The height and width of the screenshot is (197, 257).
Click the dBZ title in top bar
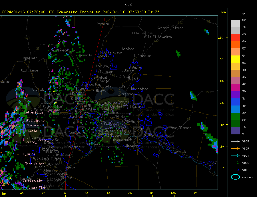point(128,4)
